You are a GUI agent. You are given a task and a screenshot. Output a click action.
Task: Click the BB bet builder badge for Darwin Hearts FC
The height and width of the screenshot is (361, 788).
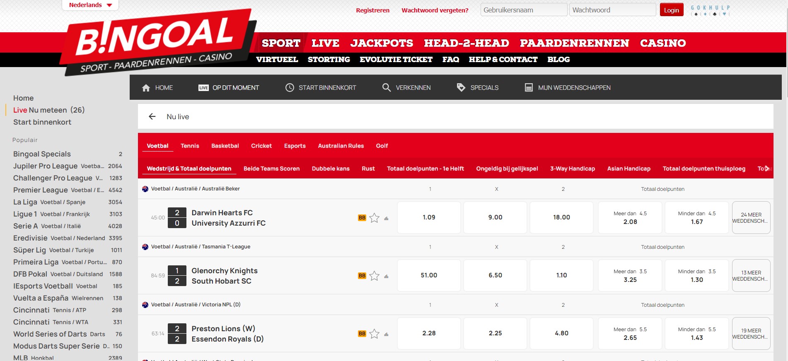(x=362, y=218)
